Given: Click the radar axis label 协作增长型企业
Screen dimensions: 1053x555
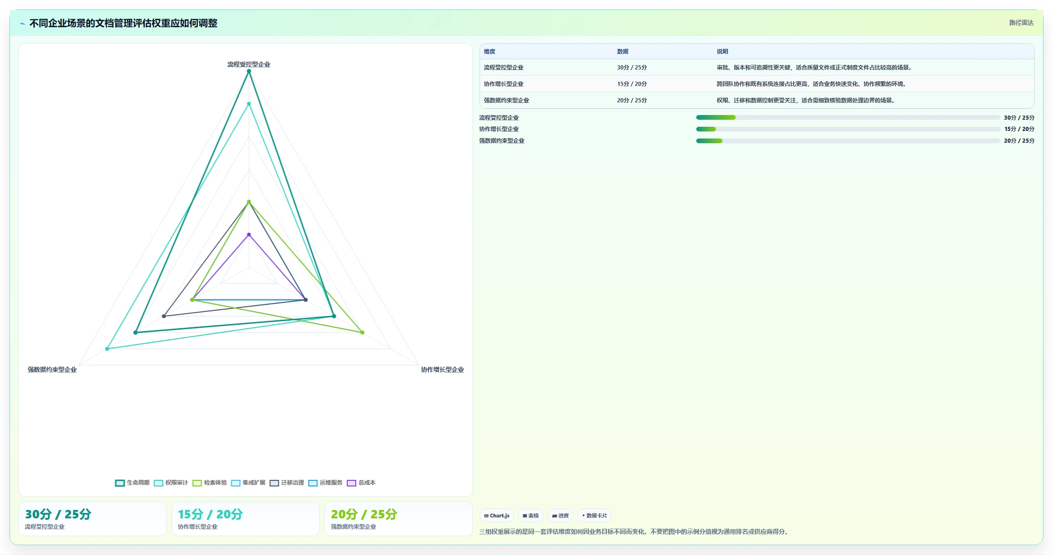Looking at the screenshot, I should coord(442,370).
